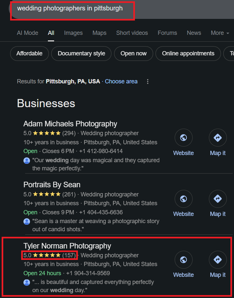Viewport: 234px width, 298px height.
Task: Toggle the Affordable filter chip
Action: tap(29, 53)
